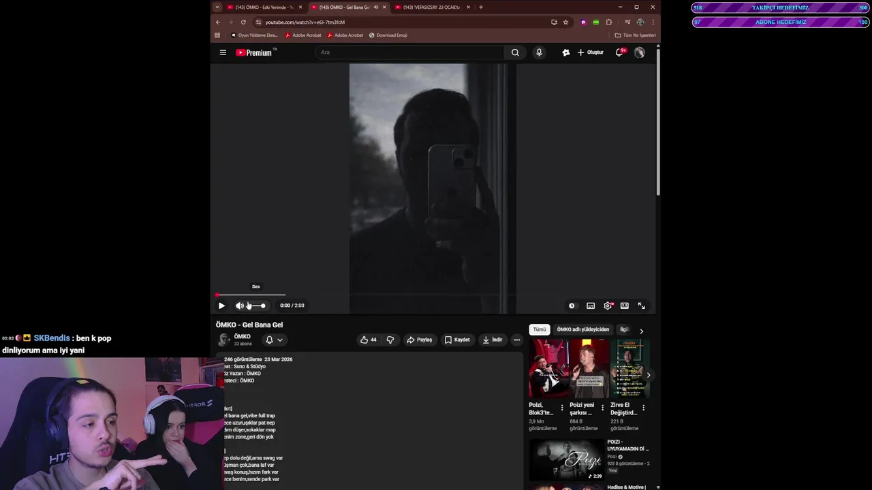Open options for Poizi, Blok3'te short
872x490 pixels.
pyautogui.click(x=562, y=408)
